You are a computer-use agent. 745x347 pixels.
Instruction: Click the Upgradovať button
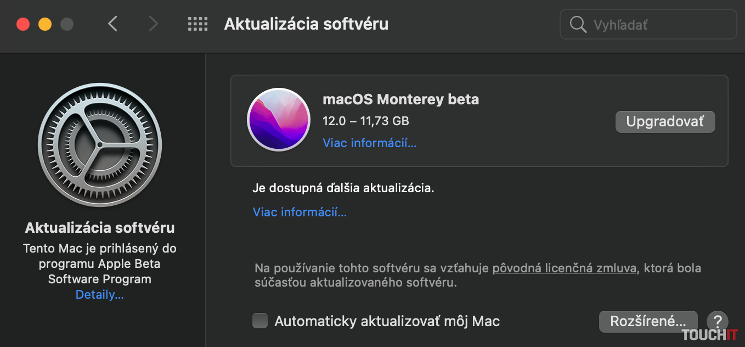point(665,122)
